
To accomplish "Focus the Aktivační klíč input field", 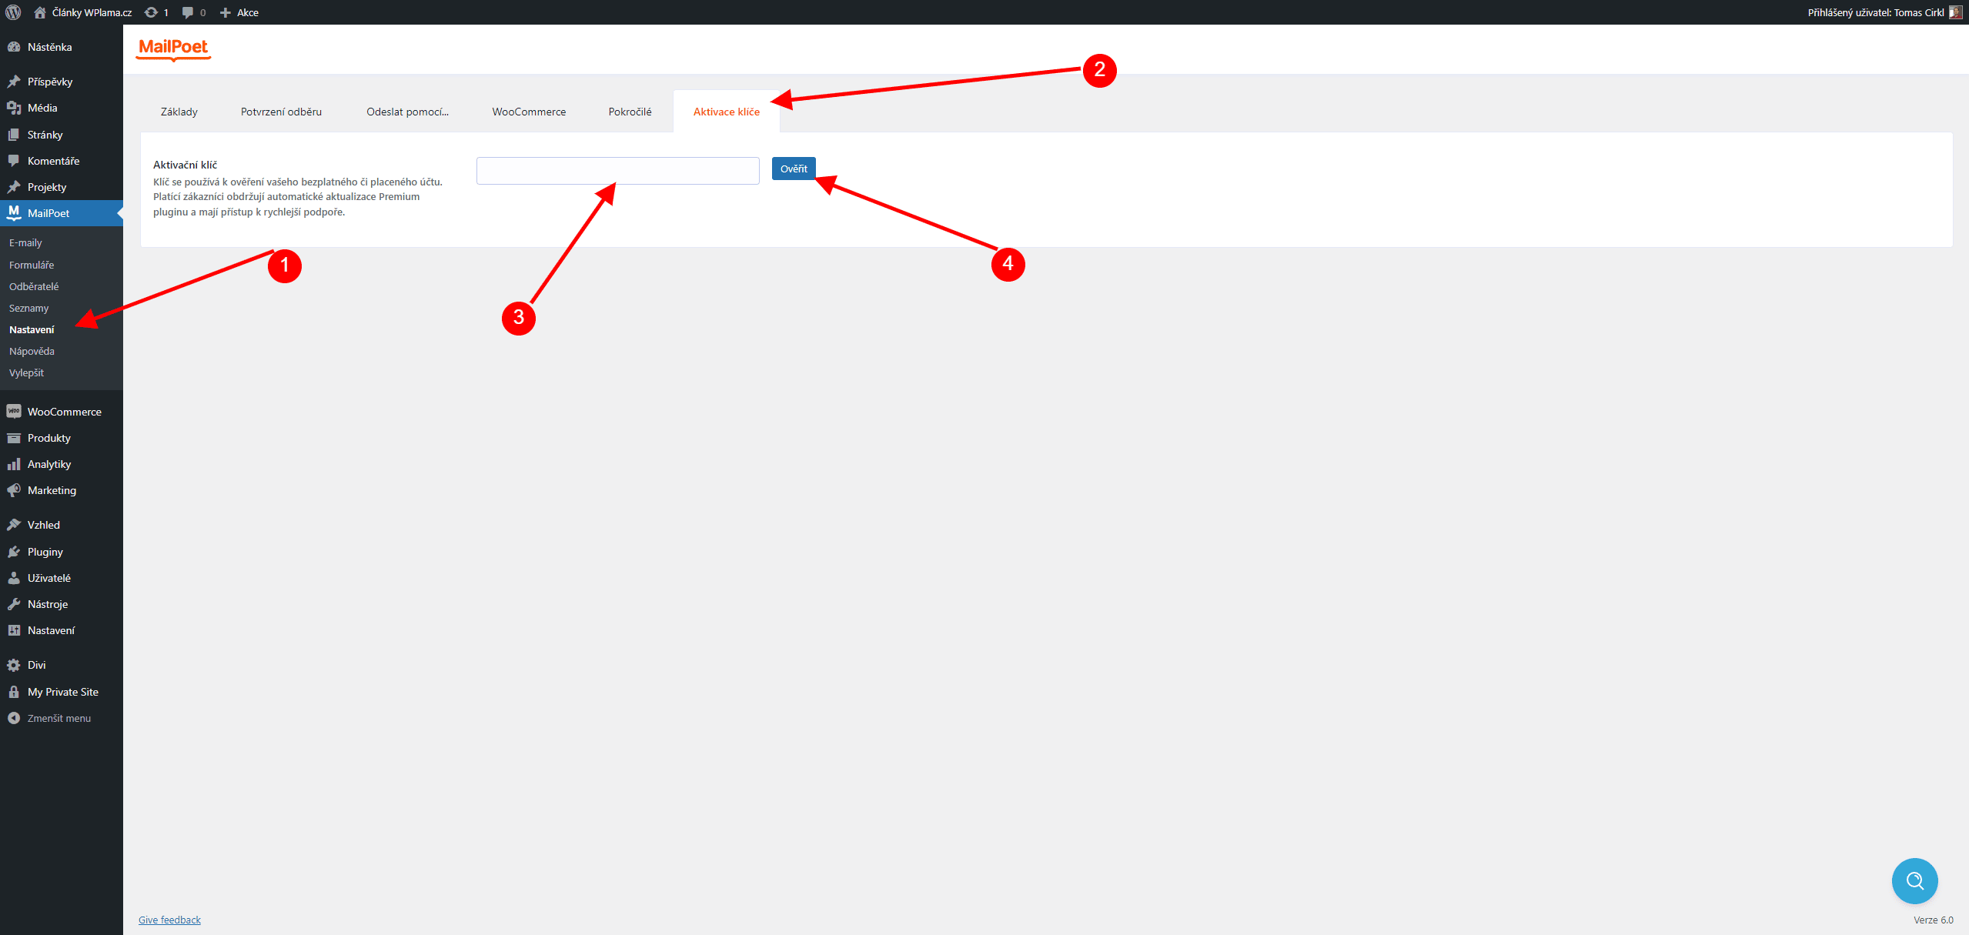I will point(617,171).
